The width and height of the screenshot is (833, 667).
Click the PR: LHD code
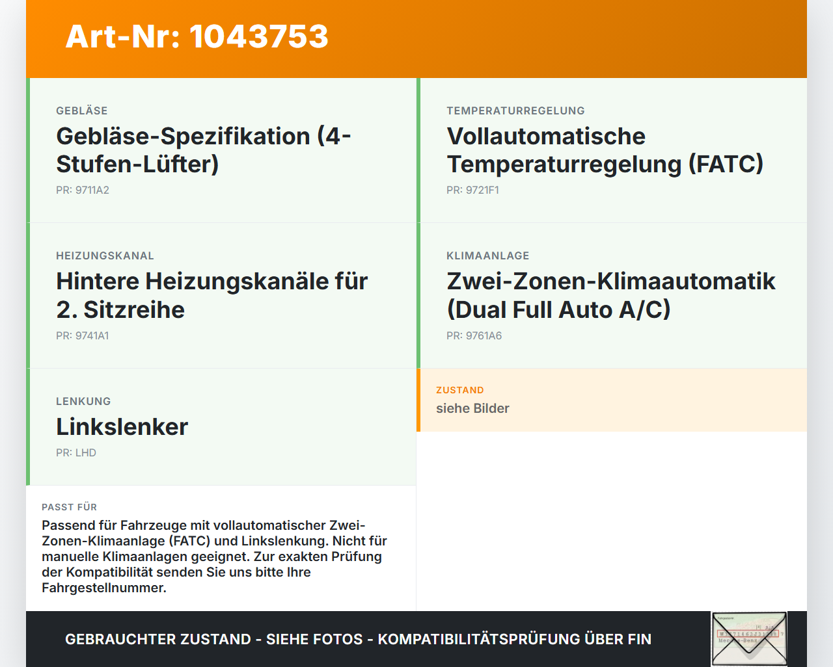click(x=76, y=452)
